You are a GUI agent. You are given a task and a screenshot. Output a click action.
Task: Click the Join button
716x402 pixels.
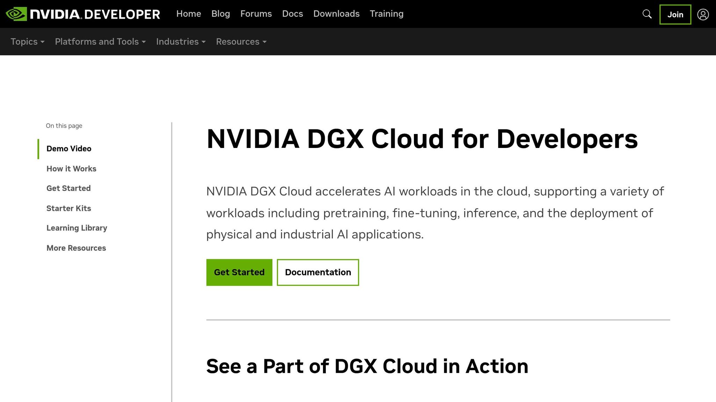point(675,14)
